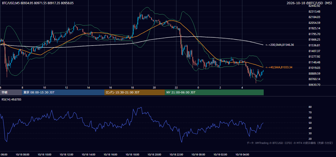The height and width of the screenshot is (157, 336).
Task: Click RSI axis level 30
Action: tap(310, 133)
